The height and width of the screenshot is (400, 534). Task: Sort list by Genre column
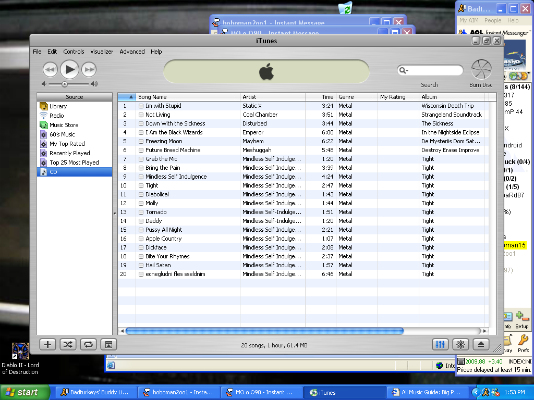[357, 97]
